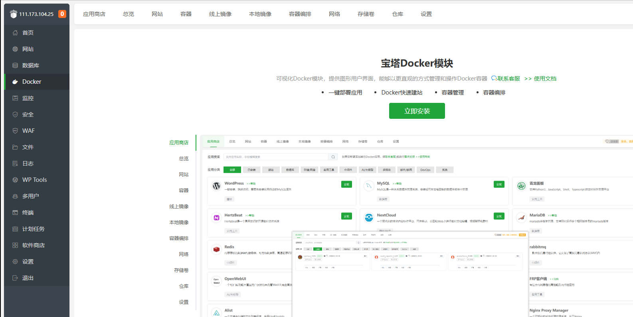
Task: Click the folder icon beside 文件
Action: pos(15,147)
